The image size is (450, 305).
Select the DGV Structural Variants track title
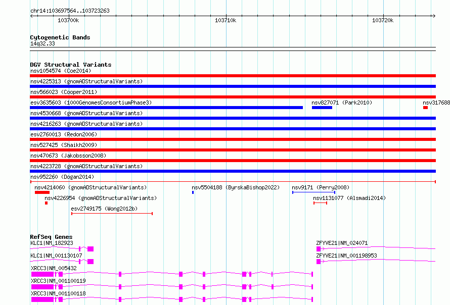(71, 65)
